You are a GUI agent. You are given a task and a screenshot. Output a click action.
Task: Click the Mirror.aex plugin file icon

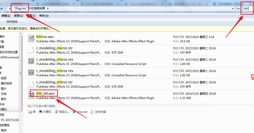[31, 39]
